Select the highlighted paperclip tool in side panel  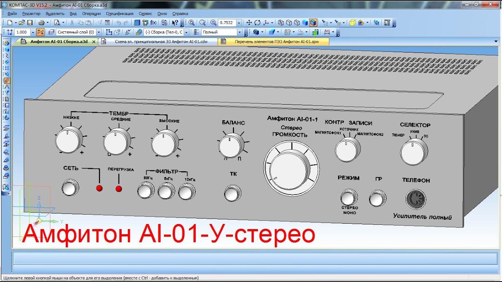tap(7, 80)
